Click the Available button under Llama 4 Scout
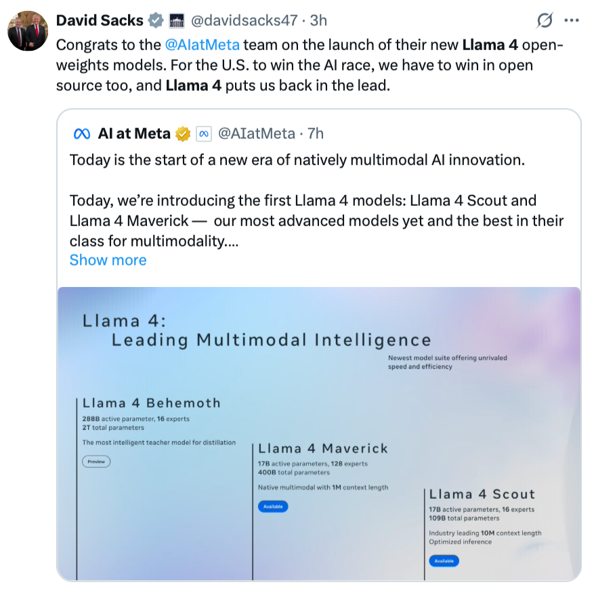Screen dimensions: 594x591 coord(444,561)
